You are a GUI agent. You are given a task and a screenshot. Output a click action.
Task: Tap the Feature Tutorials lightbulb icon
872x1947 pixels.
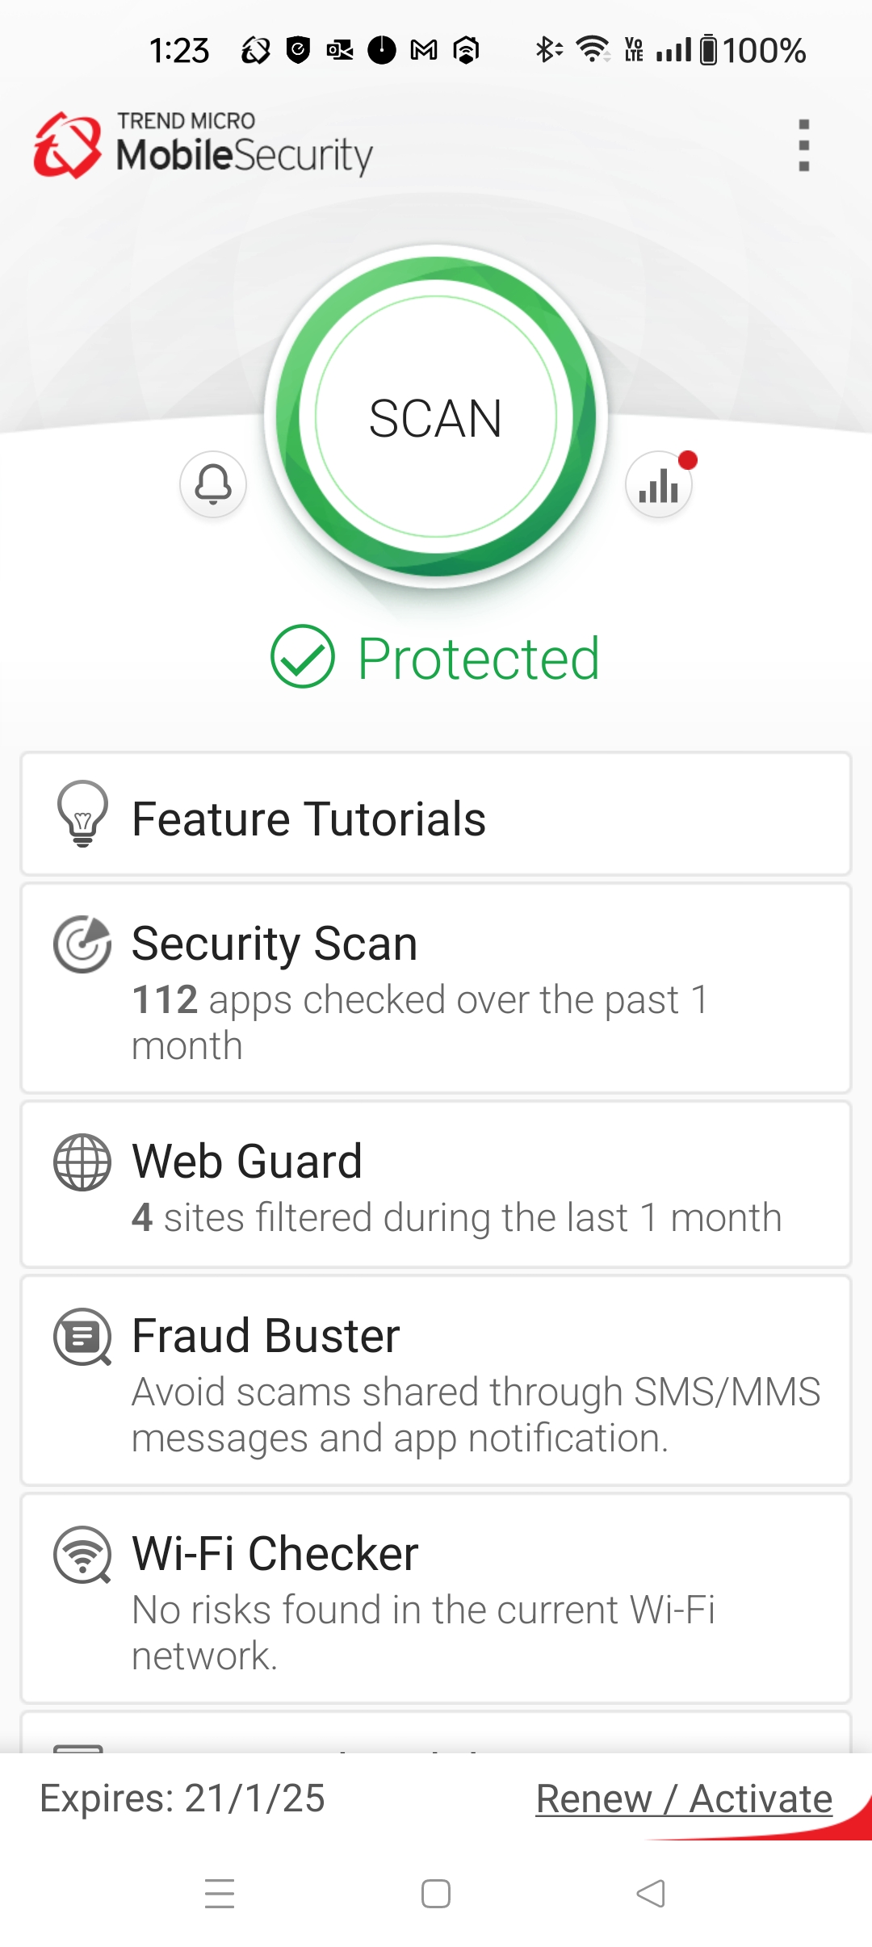point(82,817)
